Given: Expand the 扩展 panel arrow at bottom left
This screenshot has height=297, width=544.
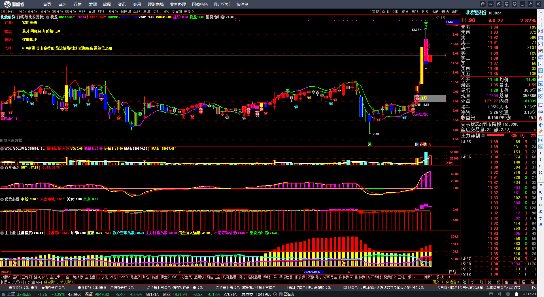Looking at the screenshot, I should (5, 282).
